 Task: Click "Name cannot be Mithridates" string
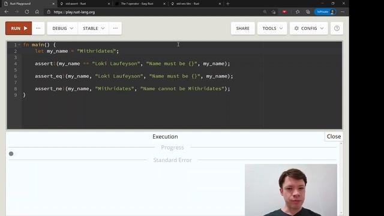click(182, 88)
